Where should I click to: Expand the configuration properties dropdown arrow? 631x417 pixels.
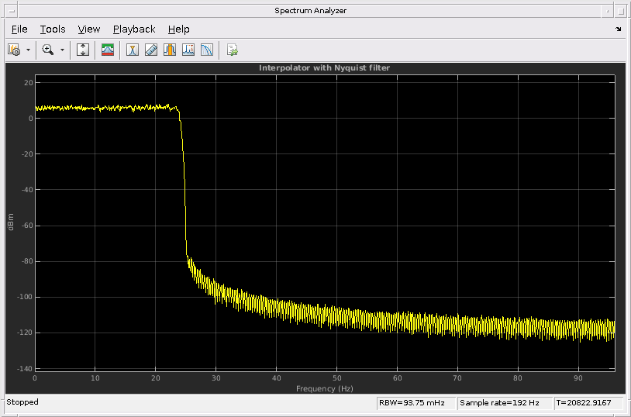coord(28,50)
